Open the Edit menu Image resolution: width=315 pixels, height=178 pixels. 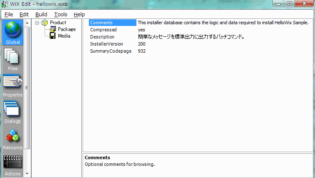pyautogui.click(x=24, y=15)
